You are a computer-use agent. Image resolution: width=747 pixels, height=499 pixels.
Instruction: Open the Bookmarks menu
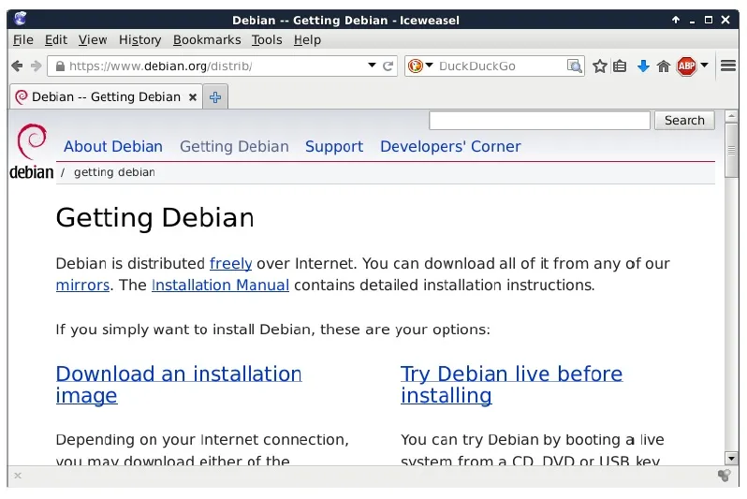click(x=207, y=40)
